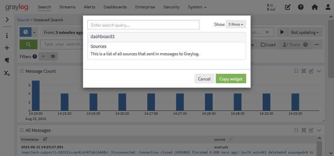Run search with green magnifier button
The height and width of the screenshot is (156, 334).
click(x=28, y=44)
